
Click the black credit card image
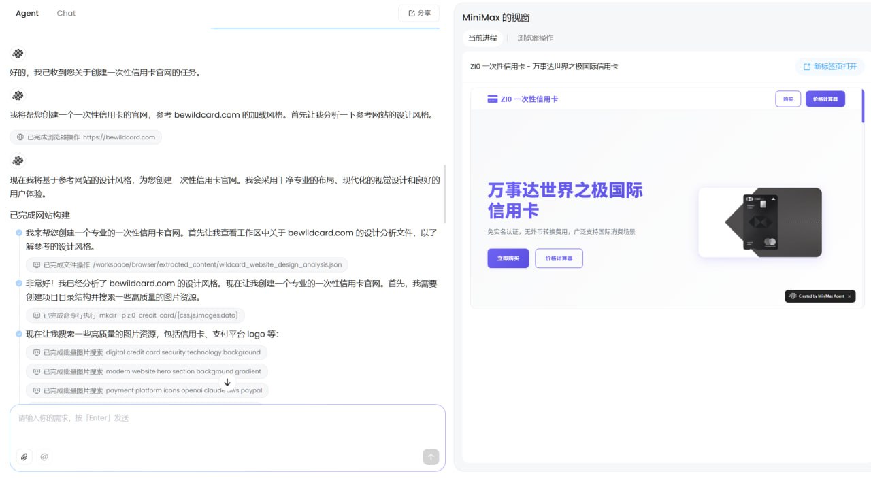tap(760, 222)
